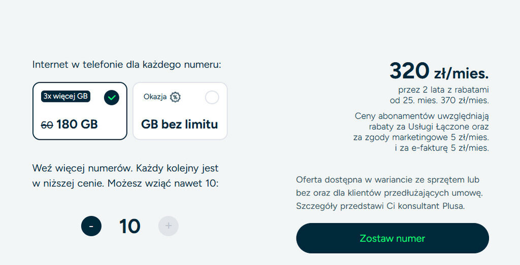This screenshot has width=520, height=265.
Task: Click the "Zostaw numer" button
Action: click(x=392, y=238)
